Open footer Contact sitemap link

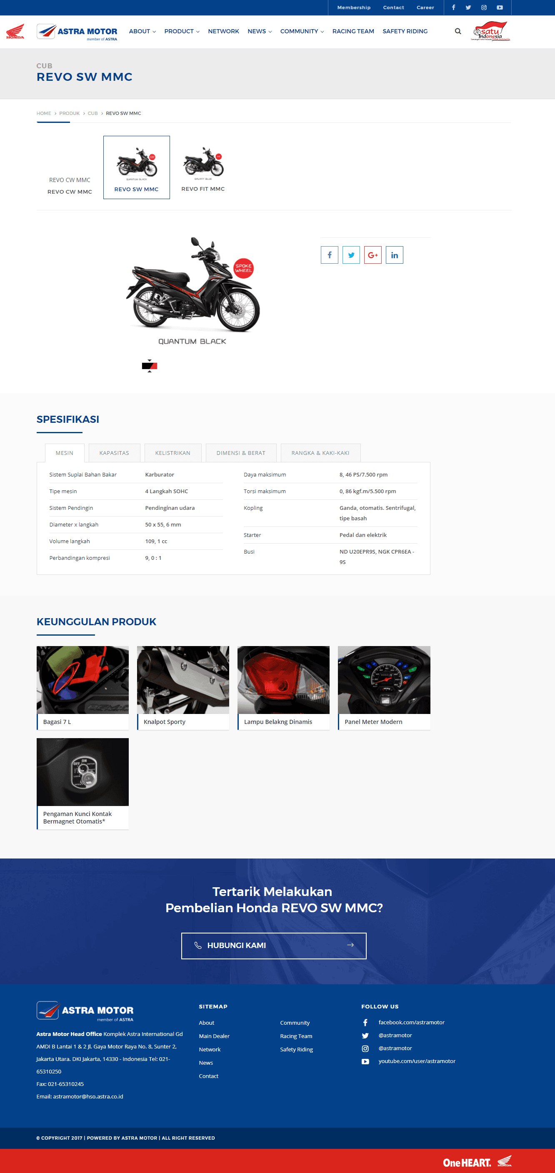[x=209, y=1076]
